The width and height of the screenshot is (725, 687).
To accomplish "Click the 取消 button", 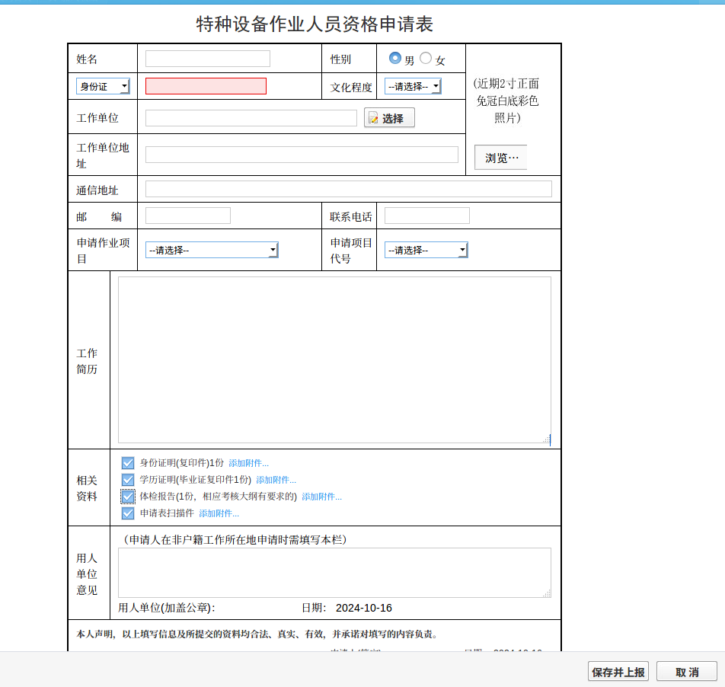I will [x=686, y=672].
